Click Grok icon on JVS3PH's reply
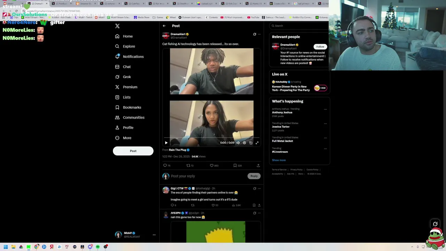The height and width of the screenshot is (251, 446). (254, 213)
